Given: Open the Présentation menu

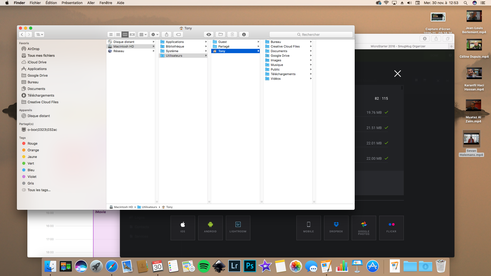Looking at the screenshot, I should pyautogui.click(x=72, y=3).
